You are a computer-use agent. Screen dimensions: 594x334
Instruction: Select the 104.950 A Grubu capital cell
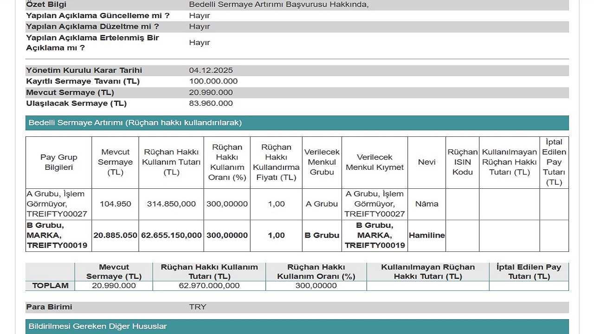(116, 204)
